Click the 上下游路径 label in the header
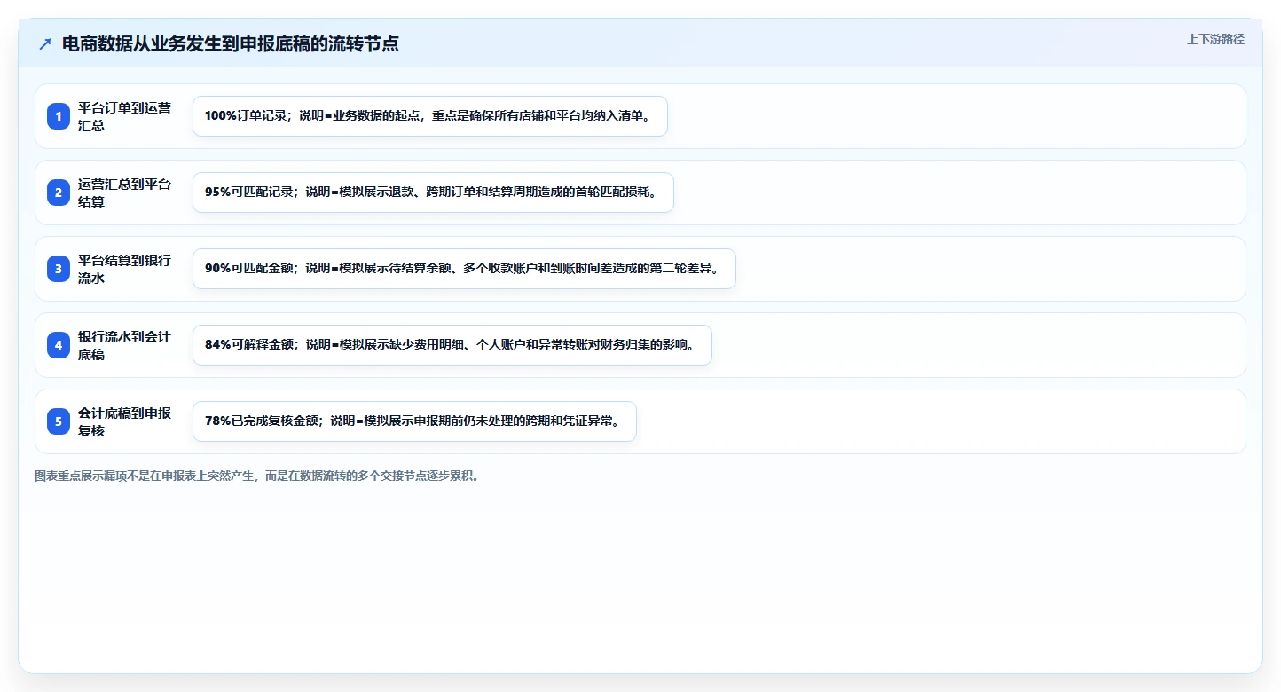Screen dimensions: 1281x692 1215,39
